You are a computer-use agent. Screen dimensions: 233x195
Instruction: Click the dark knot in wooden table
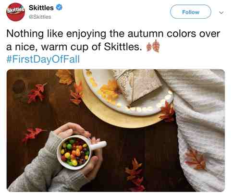click(18, 86)
